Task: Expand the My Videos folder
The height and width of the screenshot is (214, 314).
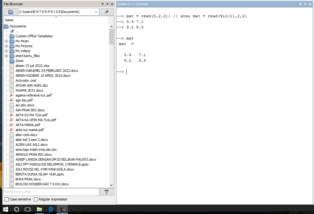Action: (x=6, y=51)
